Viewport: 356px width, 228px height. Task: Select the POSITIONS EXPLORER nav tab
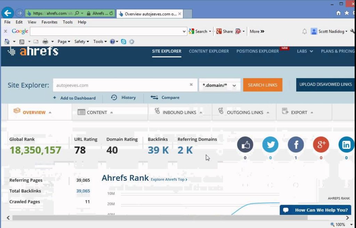click(x=258, y=51)
